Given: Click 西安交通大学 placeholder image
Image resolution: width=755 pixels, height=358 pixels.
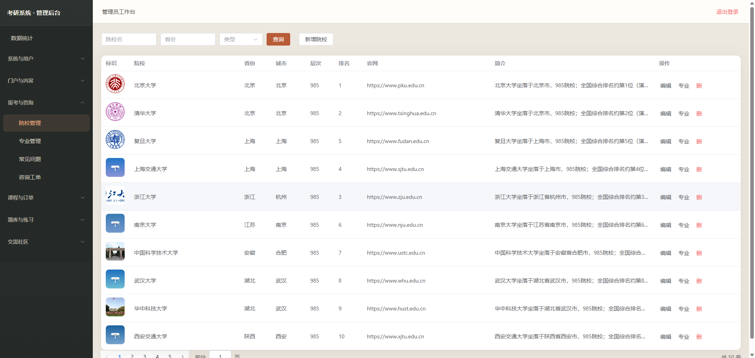Looking at the screenshot, I should [x=115, y=335].
